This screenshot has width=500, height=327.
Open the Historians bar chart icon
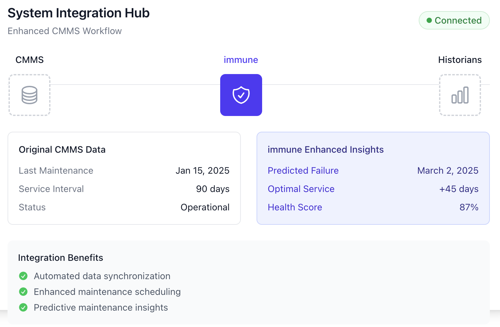click(x=460, y=95)
